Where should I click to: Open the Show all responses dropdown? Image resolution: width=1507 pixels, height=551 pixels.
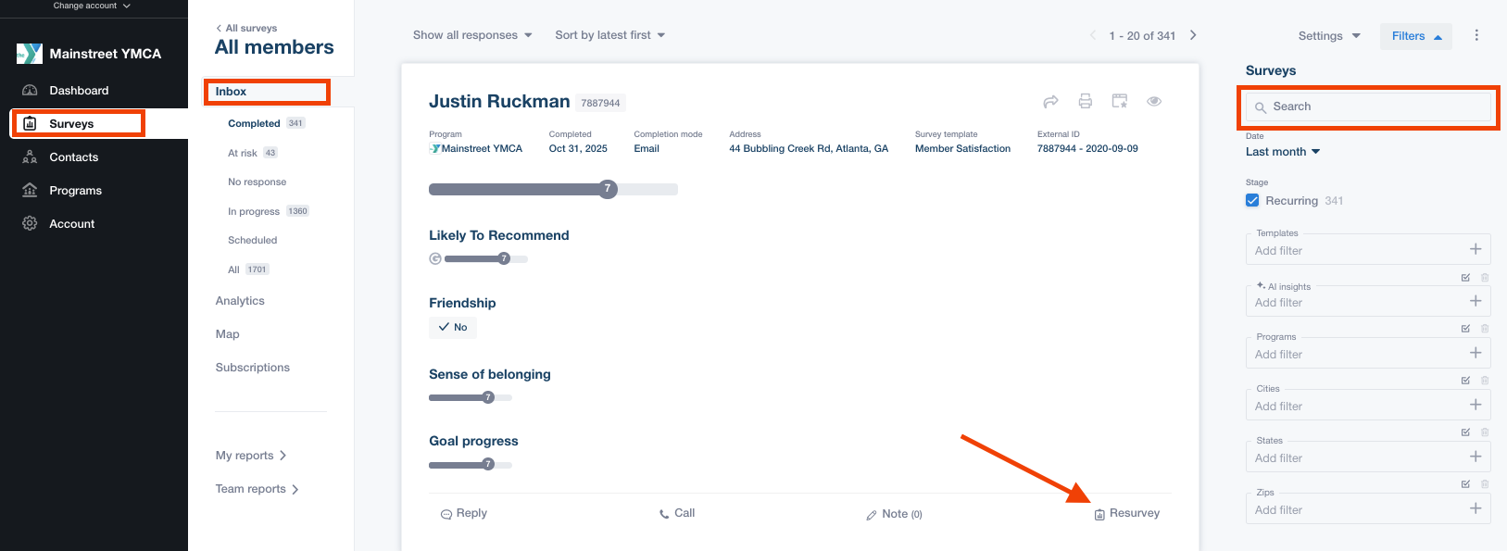[472, 35]
